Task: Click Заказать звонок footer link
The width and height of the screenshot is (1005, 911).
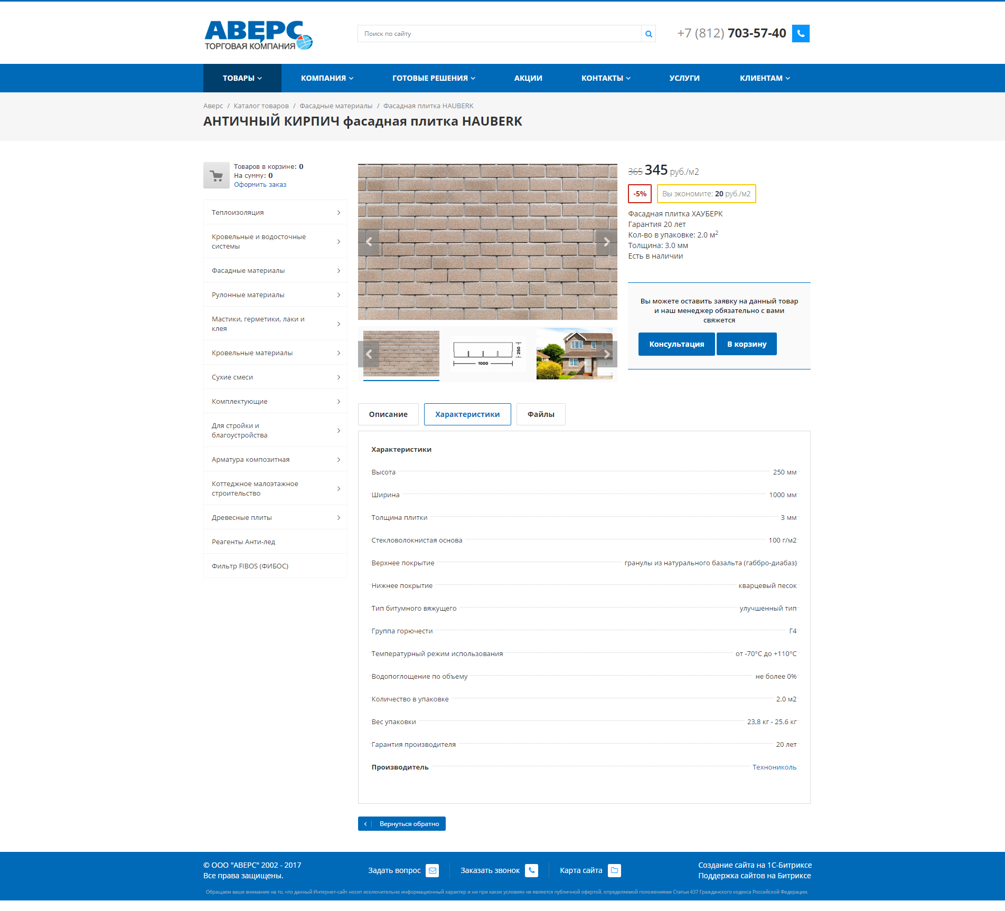Action: tap(490, 870)
